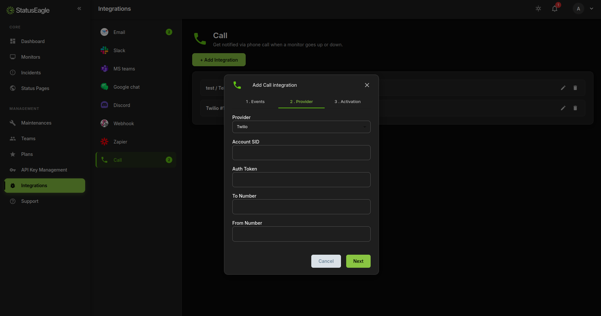This screenshot has height=316, width=601.
Task: Click the Incidents alert icon
Action: click(13, 72)
